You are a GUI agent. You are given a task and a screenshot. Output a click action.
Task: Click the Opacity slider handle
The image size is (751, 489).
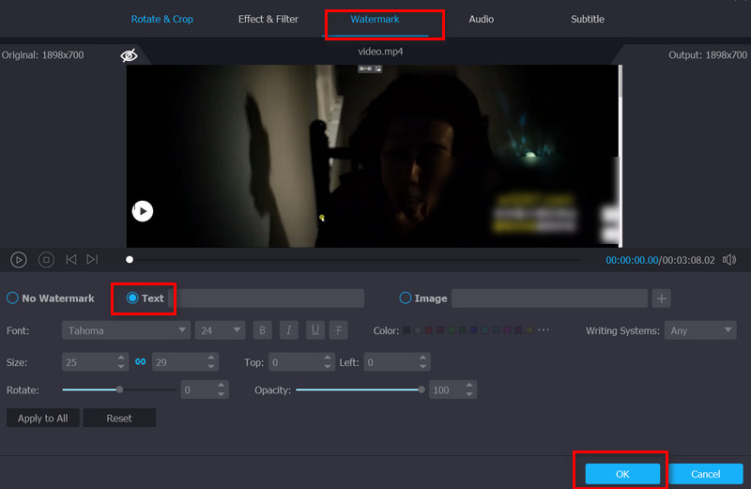[421, 389]
